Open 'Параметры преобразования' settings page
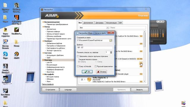The image size is (190, 107). pos(57,24)
